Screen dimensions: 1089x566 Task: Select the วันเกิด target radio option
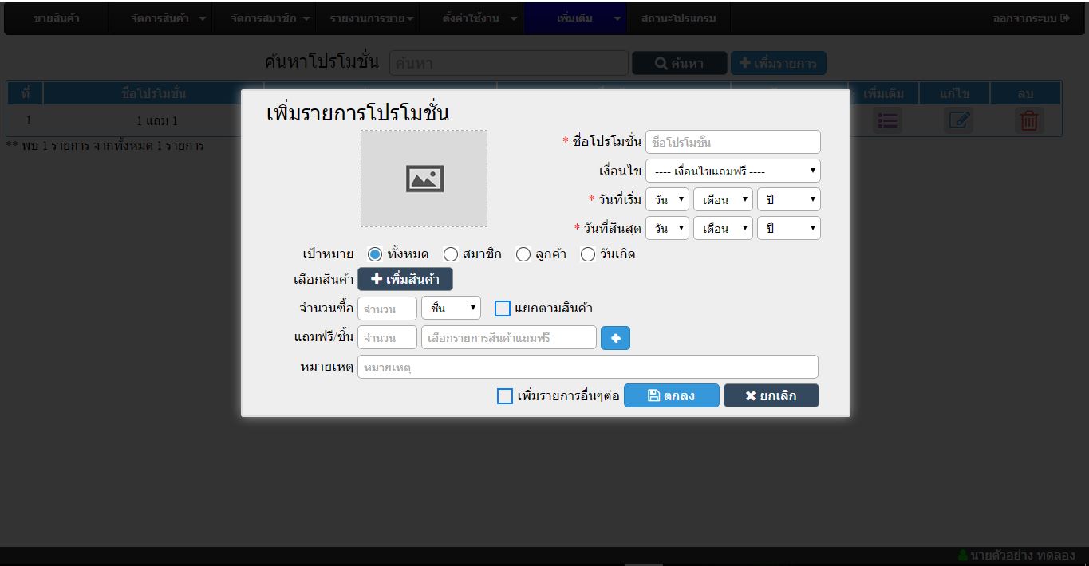click(x=588, y=254)
